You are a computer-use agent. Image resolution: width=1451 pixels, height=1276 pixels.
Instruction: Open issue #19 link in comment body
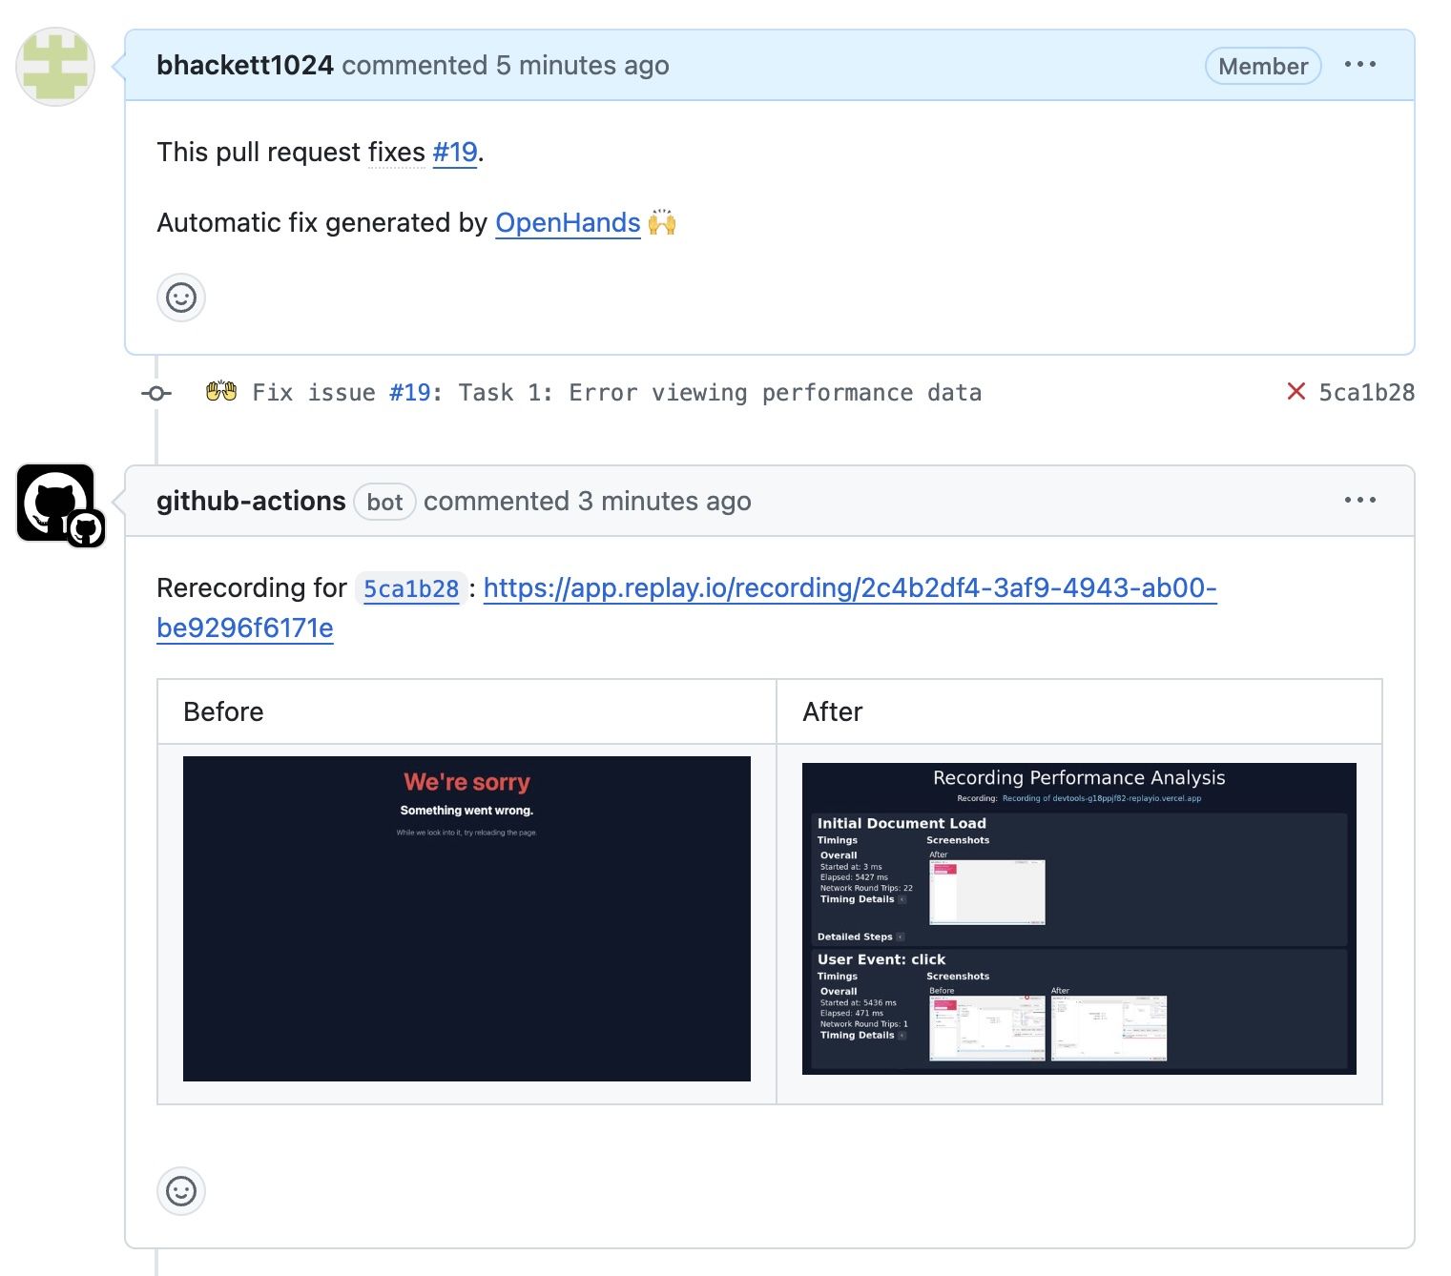click(455, 152)
